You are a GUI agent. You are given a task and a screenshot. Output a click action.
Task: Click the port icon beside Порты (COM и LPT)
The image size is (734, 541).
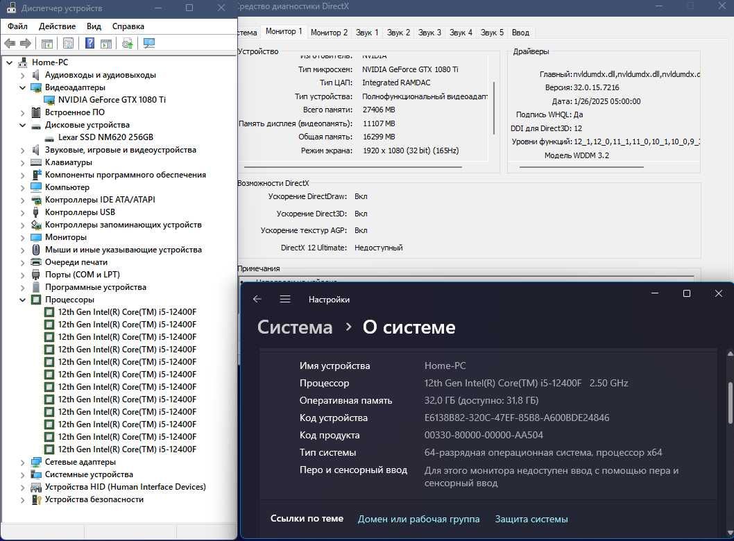(36, 275)
